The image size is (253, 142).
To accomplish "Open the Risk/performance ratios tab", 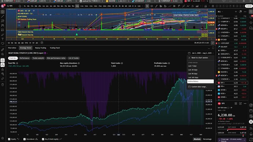I will [x=56, y=58].
